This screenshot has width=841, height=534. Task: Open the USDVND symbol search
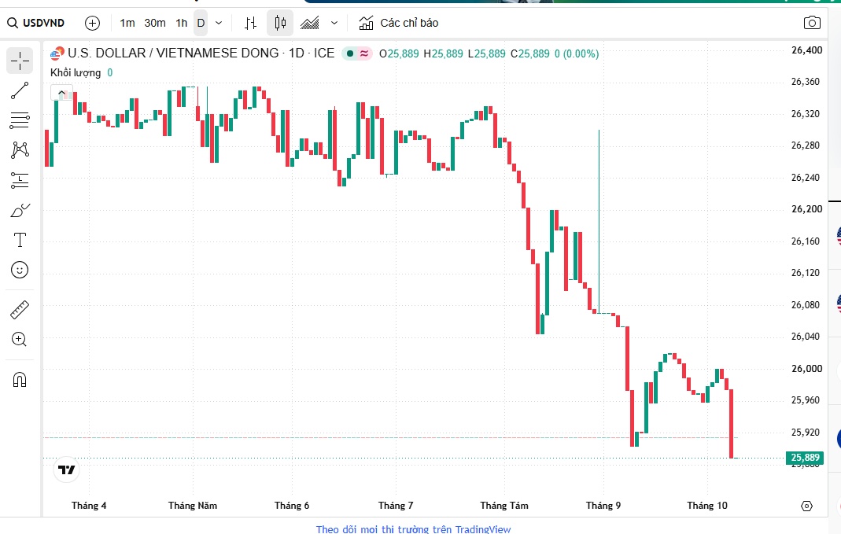click(35, 23)
